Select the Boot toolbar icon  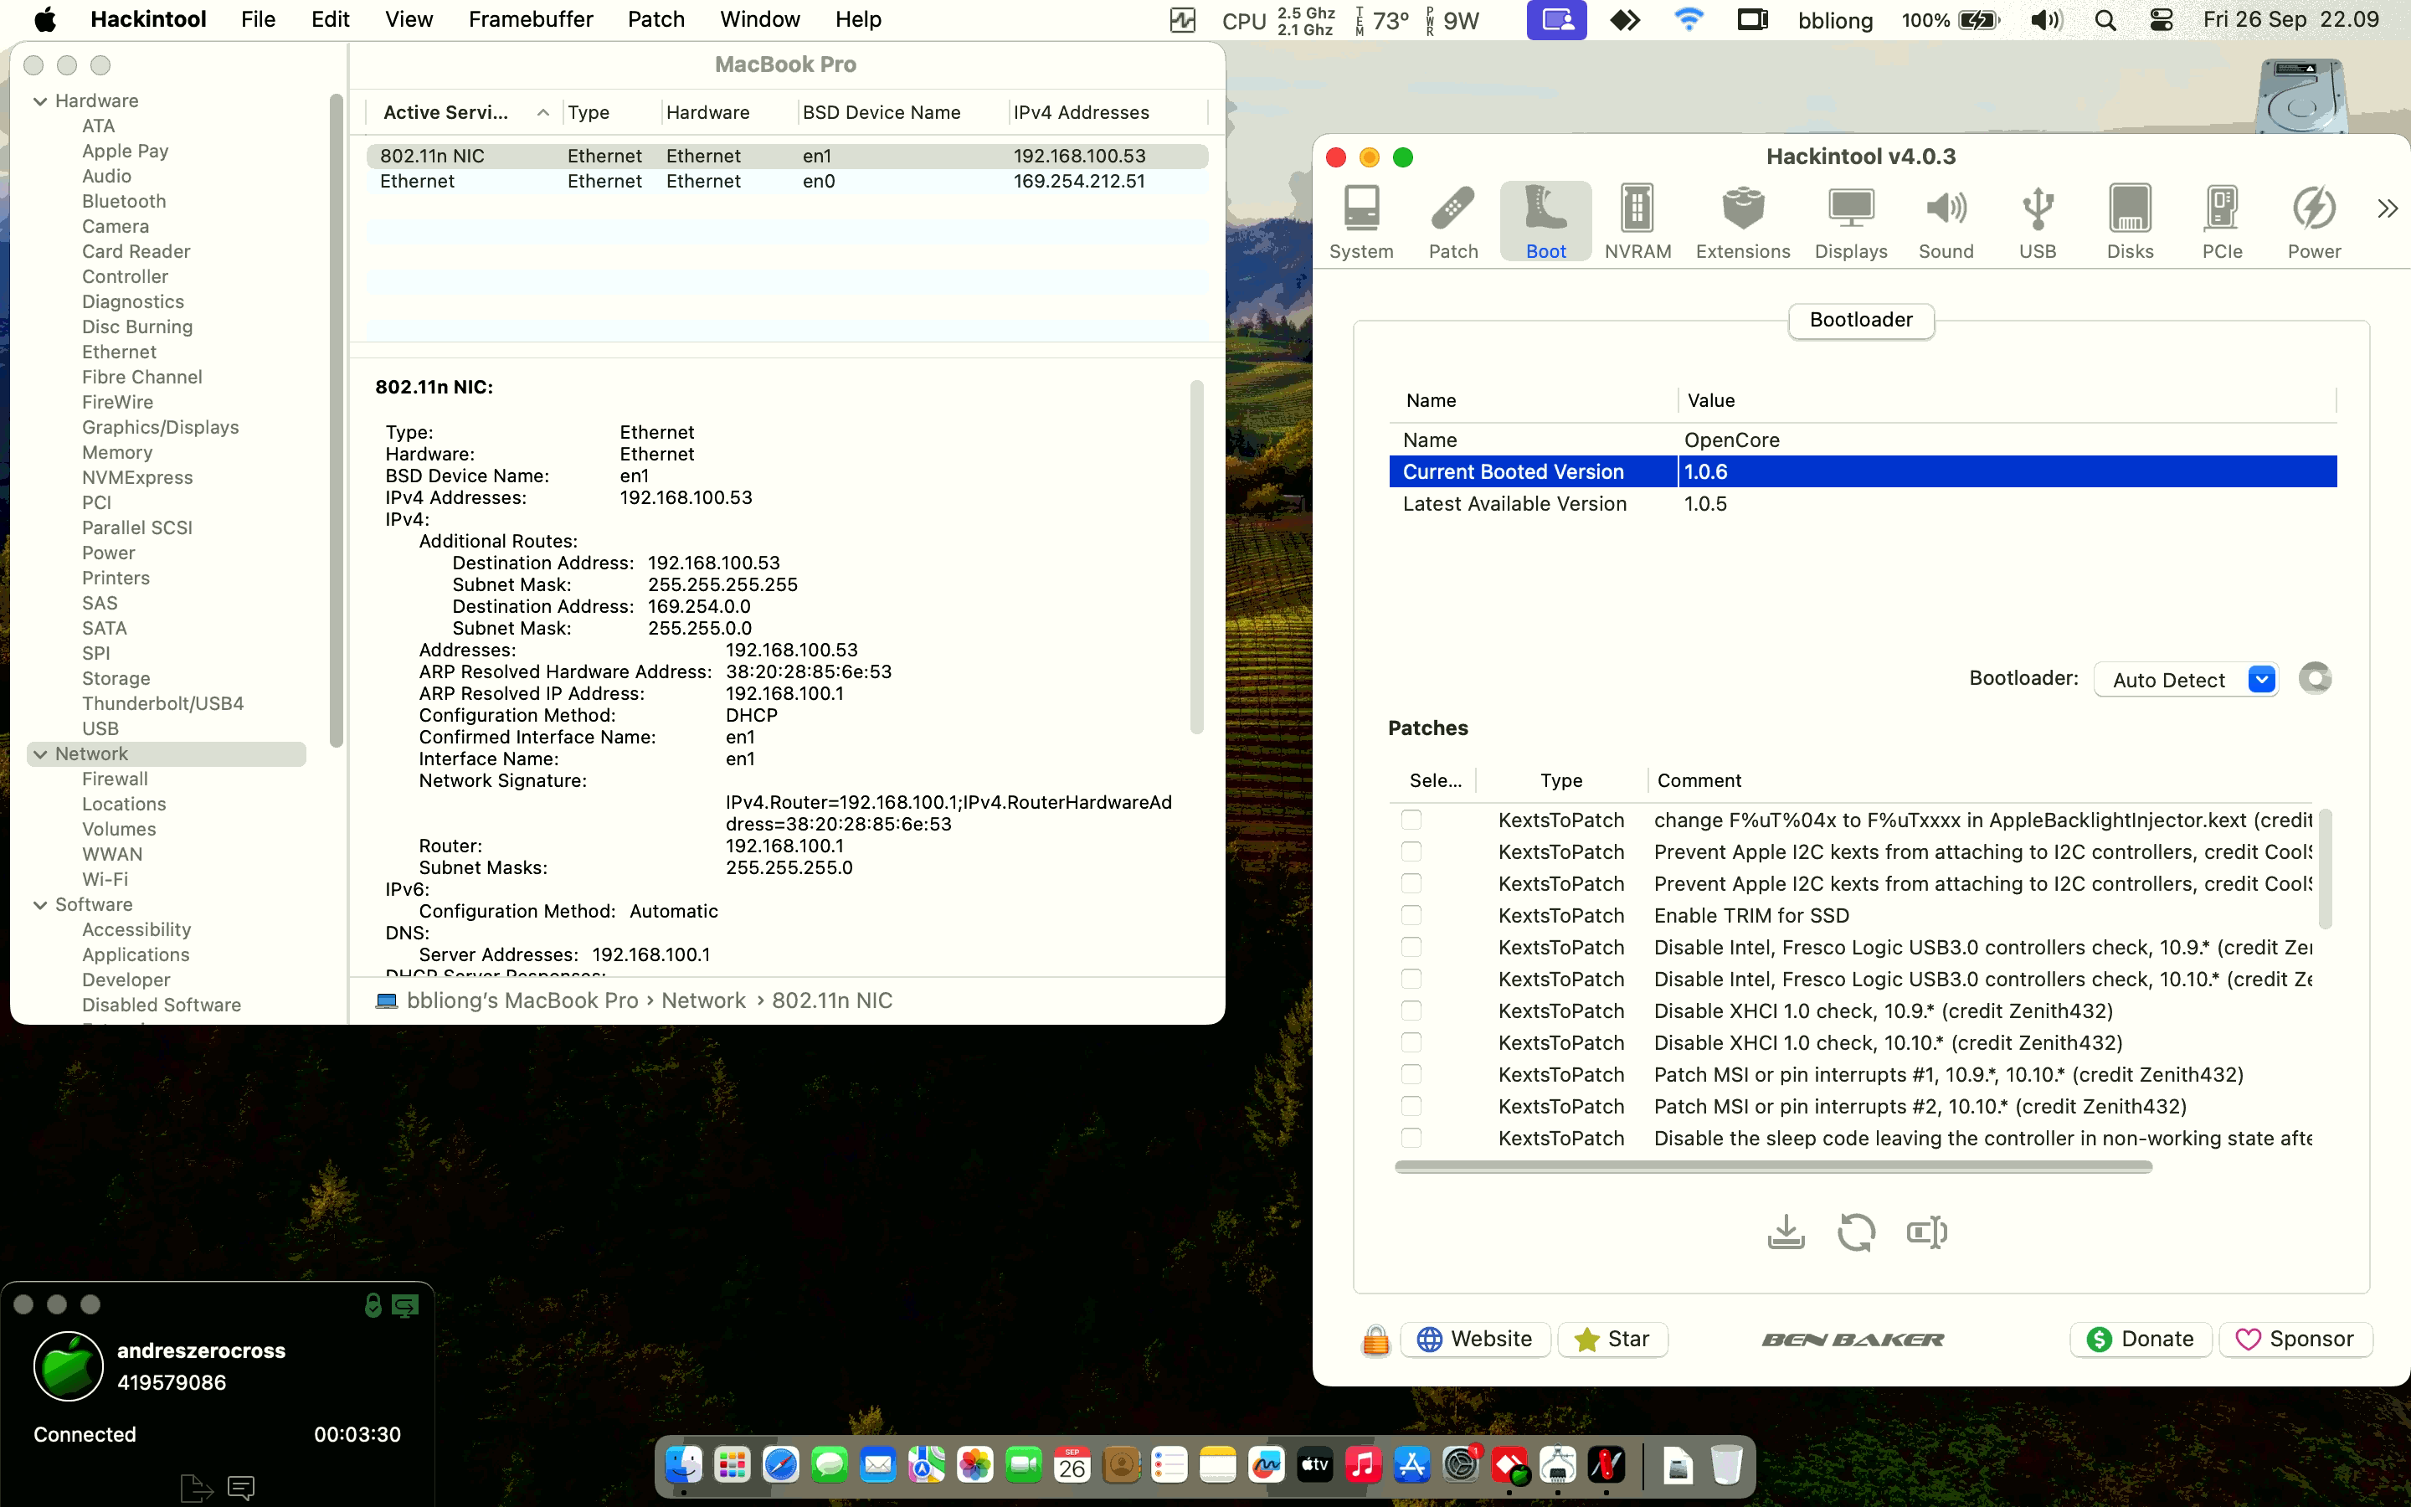point(1545,222)
